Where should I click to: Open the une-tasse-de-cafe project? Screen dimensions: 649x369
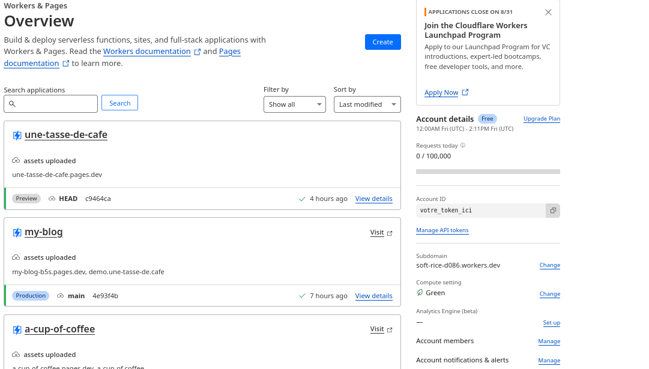coord(66,135)
